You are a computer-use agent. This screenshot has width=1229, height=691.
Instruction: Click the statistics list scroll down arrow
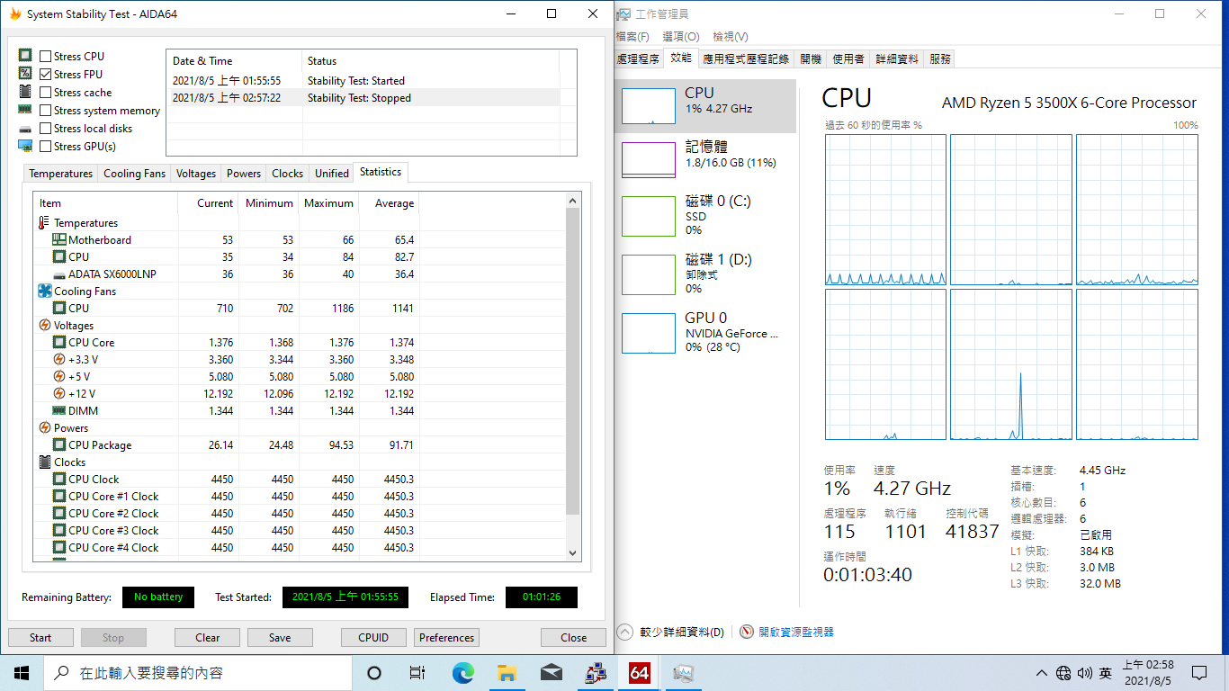[x=573, y=552]
